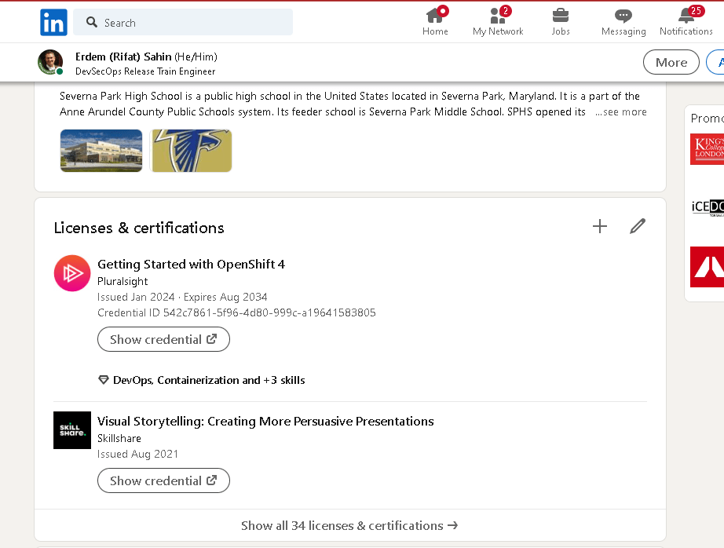Click external link icon on OpenShift Show credential

click(211, 339)
